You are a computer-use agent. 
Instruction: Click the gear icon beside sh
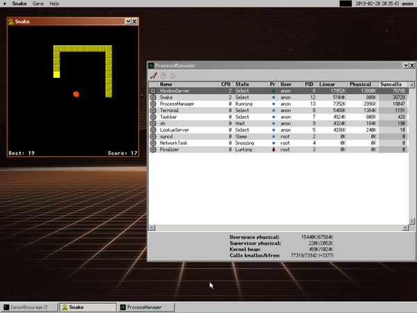[153, 124]
